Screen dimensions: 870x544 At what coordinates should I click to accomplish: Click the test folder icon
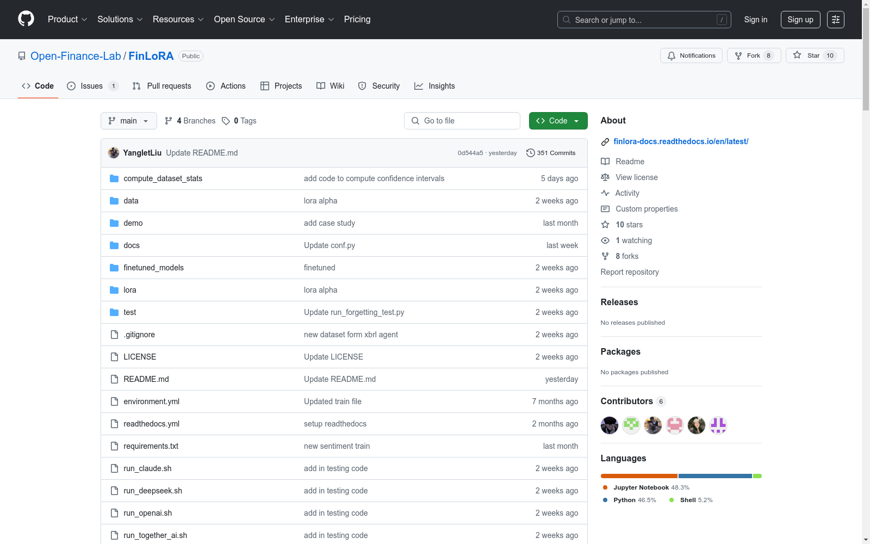point(114,312)
